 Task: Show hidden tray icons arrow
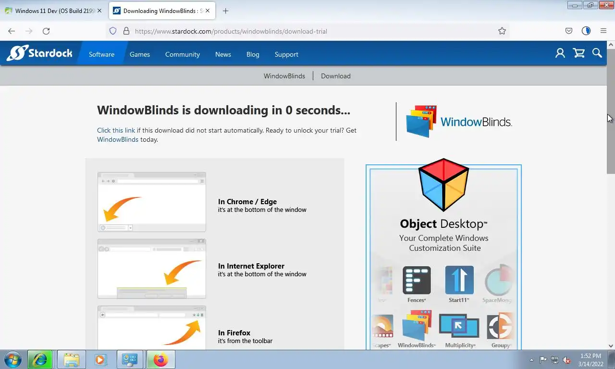531,360
